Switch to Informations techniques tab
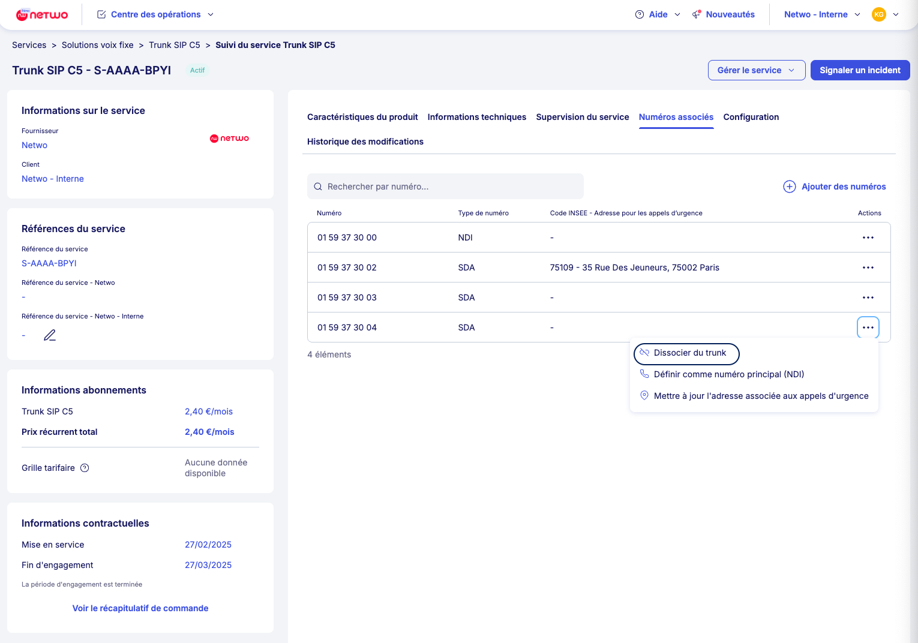The height and width of the screenshot is (643, 918). [x=477, y=117]
